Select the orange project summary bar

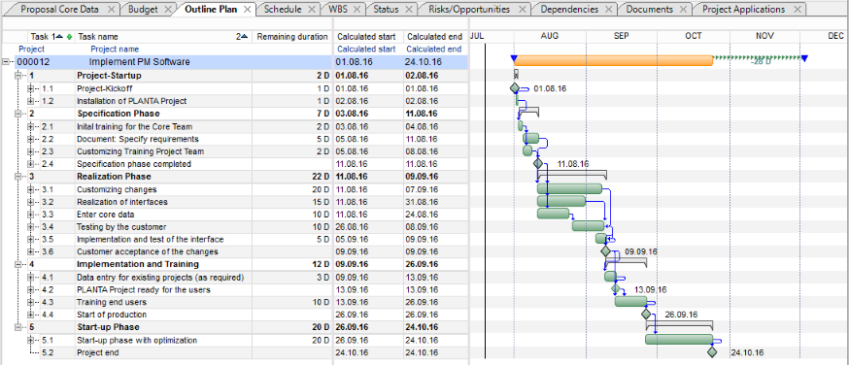click(x=612, y=60)
